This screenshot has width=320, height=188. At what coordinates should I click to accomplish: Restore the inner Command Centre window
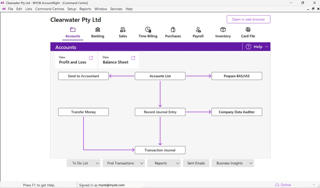313,9
